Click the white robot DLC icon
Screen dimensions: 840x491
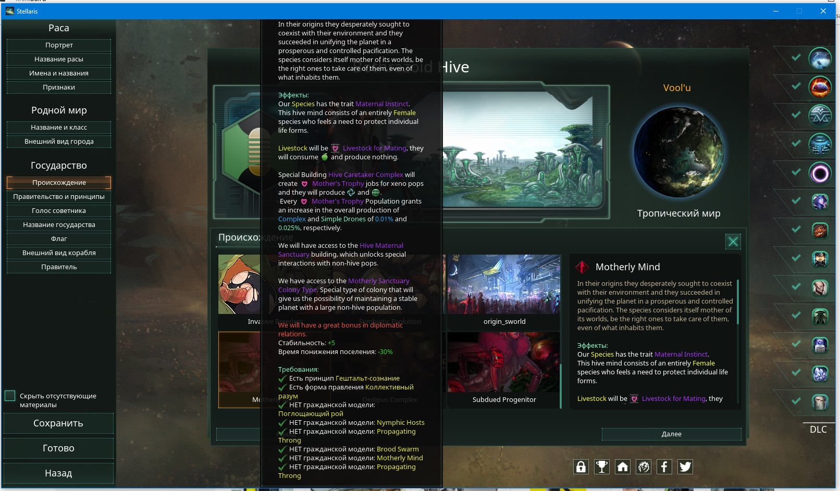point(820,345)
